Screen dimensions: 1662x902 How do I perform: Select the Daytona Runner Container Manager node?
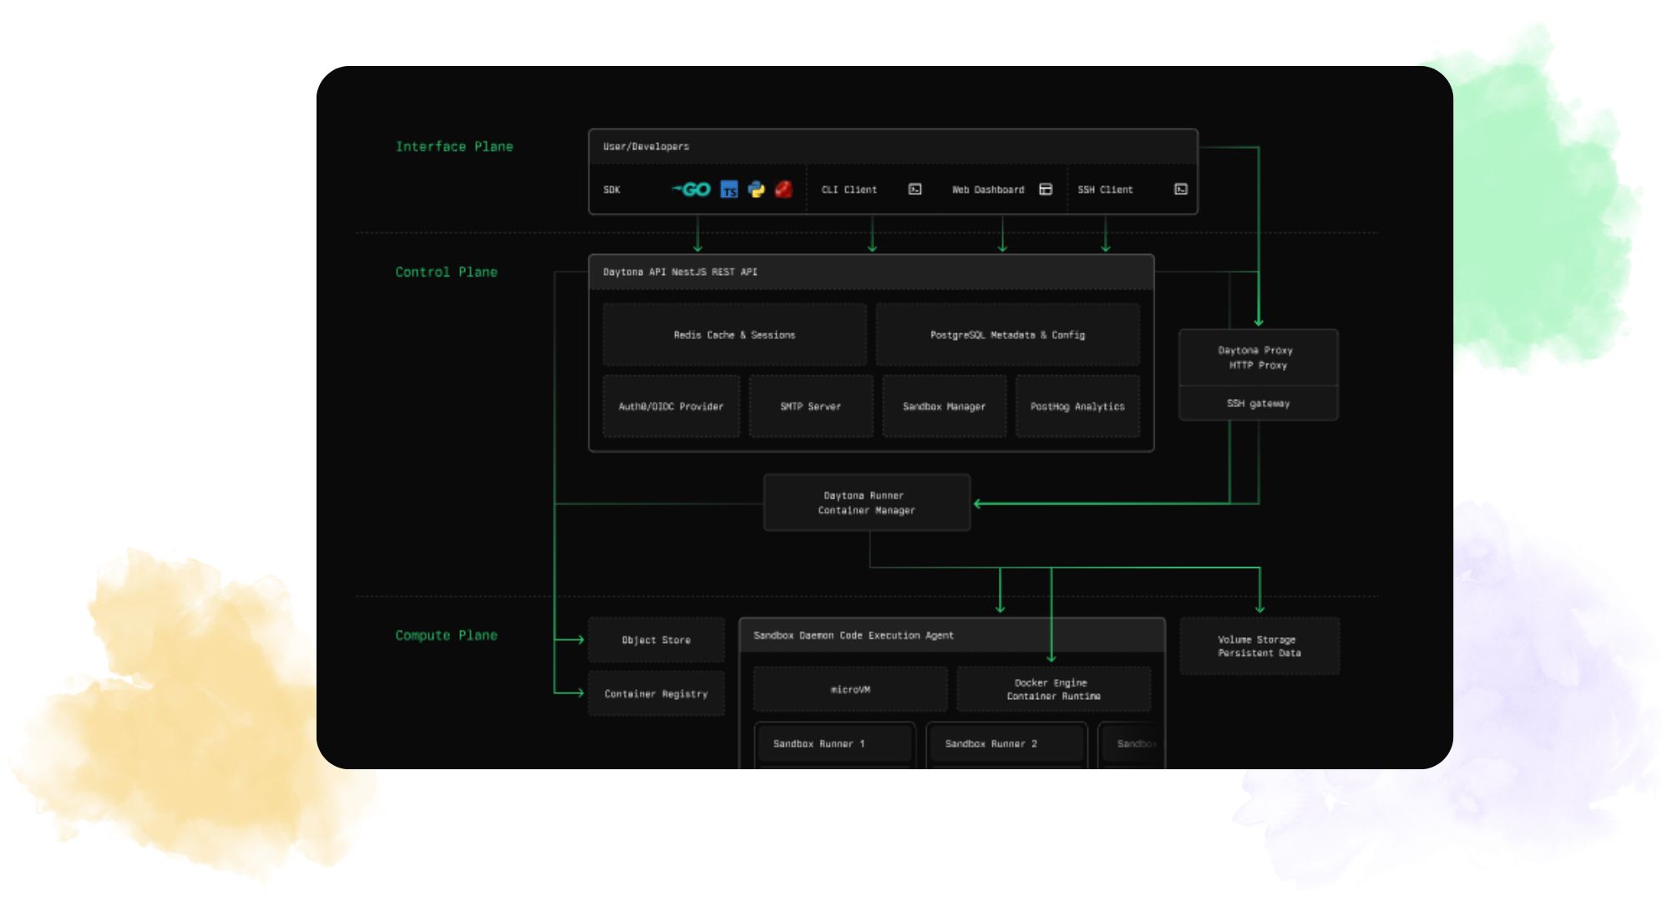pyautogui.click(x=866, y=503)
